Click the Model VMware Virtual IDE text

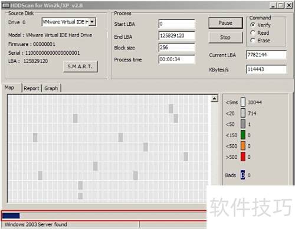[50, 35]
